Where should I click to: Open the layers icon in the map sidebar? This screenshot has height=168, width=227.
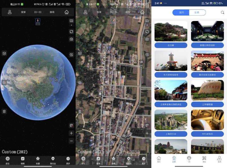(x=71, y=21)
